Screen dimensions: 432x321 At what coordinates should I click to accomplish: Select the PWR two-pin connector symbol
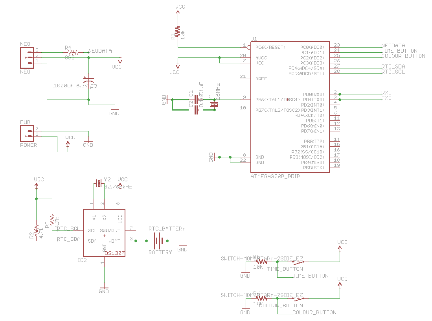click(x=27, y=133)
